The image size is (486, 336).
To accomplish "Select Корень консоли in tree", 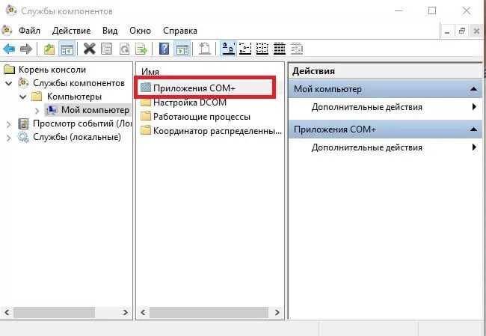I will (x=52, y=70).
